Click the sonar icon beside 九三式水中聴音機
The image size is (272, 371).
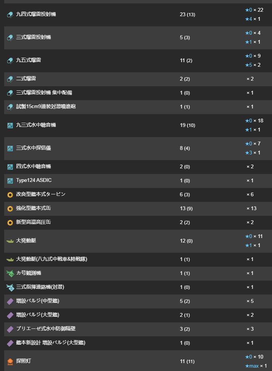(x=10, y=125)
